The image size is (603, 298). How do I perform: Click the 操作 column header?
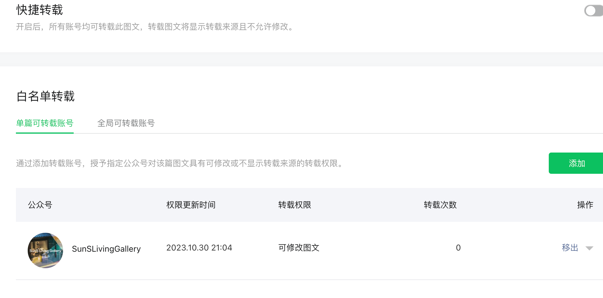(585, 205)
